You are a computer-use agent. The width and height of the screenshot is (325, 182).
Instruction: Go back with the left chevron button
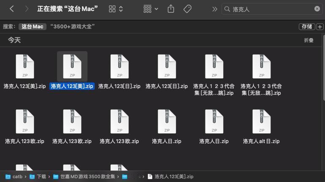[12, 9]
